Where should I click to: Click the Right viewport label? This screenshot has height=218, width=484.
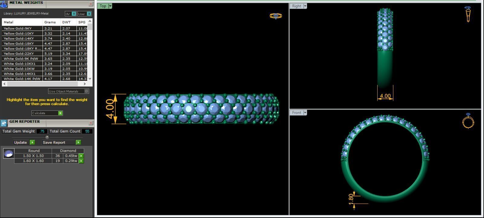pyautogui.click(x=297, y=6)
